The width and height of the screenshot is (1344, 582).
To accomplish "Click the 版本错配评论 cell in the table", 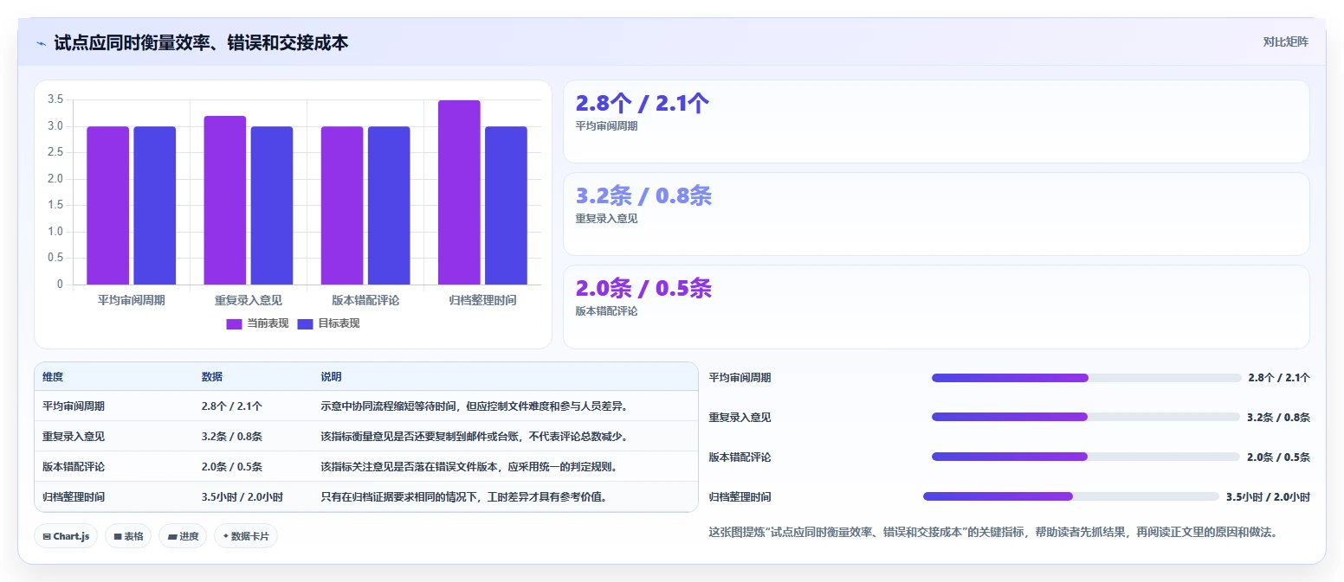I will [x=74, y=466].
